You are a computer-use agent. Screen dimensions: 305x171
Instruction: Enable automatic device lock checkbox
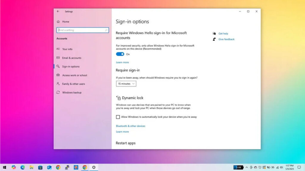coord(118,117)
